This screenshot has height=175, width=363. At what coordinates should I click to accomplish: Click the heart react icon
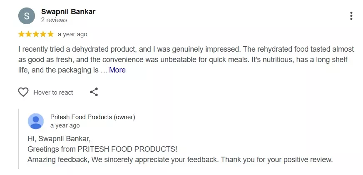click(x=23, y=92)
